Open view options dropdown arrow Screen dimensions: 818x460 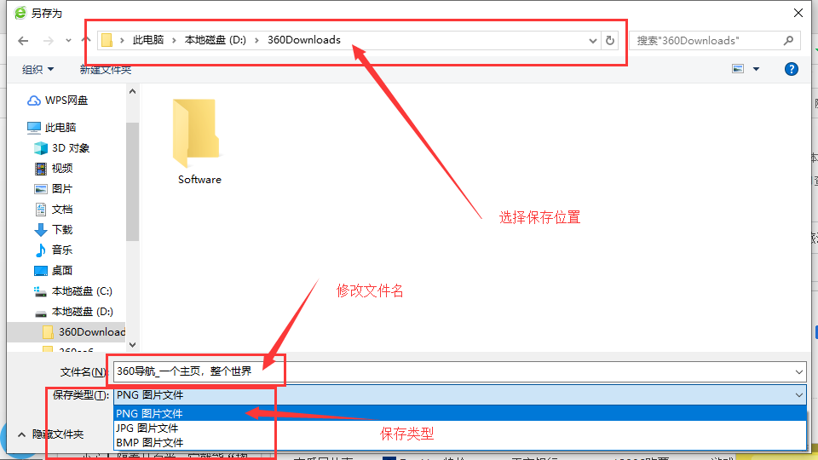point(756,69)
